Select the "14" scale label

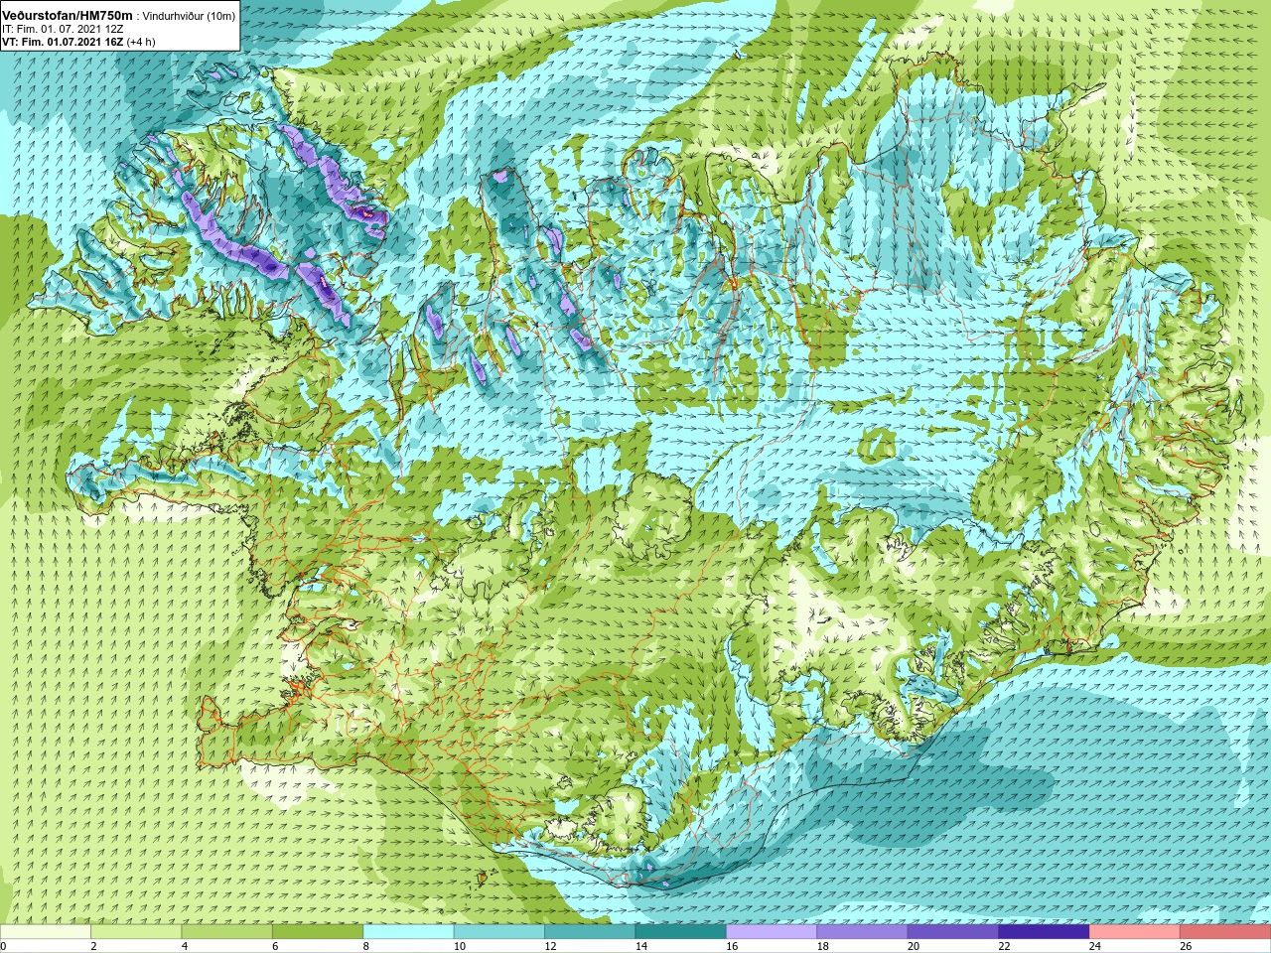click(x=641, y=946)
